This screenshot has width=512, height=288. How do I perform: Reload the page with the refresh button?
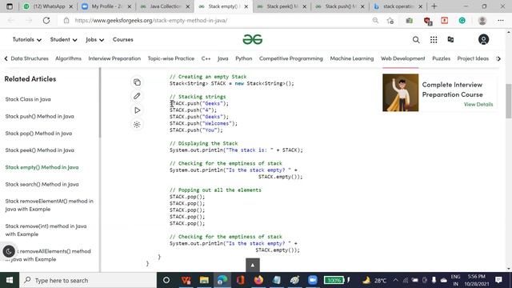[x=46, y=20]
